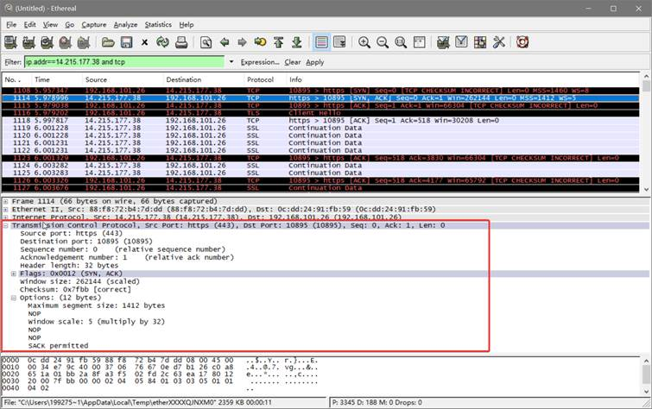Apply the display filter
This screenshot has width=652, height=409.
314,62
